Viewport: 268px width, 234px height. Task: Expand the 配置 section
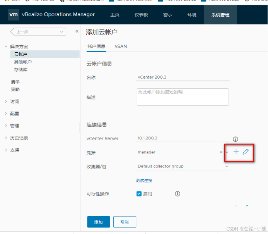click(6, 114)
